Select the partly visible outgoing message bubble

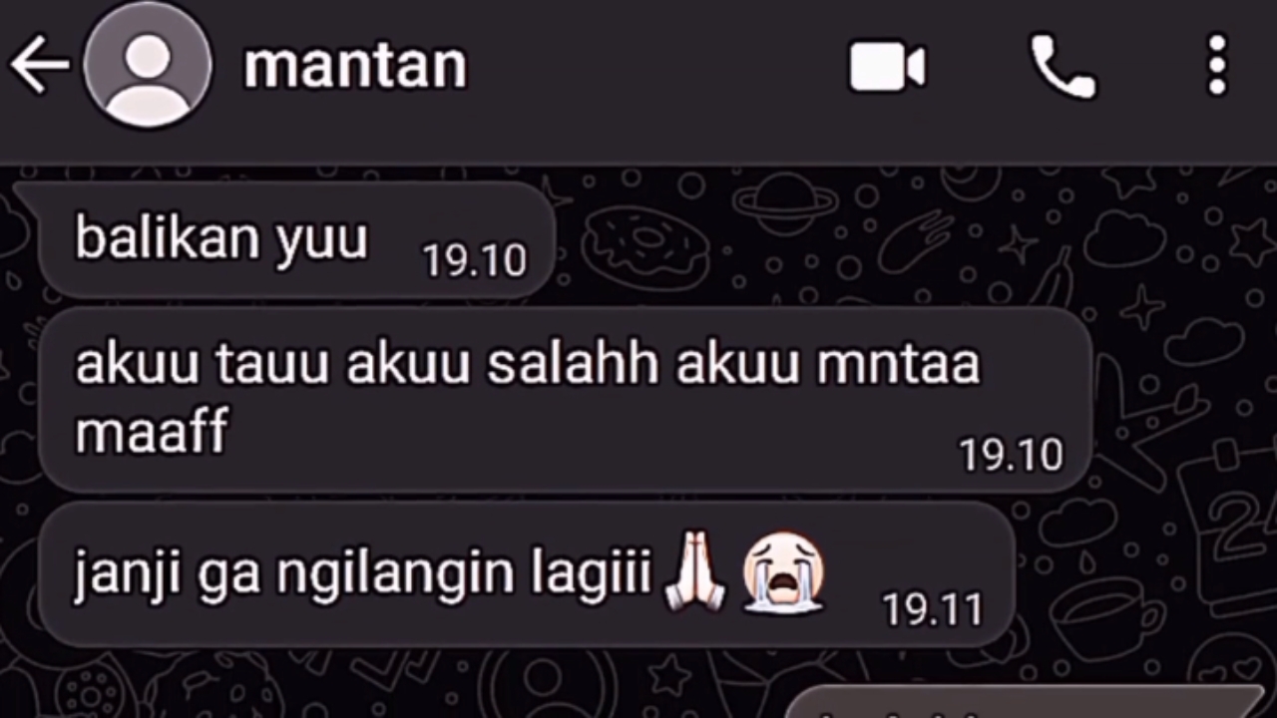1028,702
